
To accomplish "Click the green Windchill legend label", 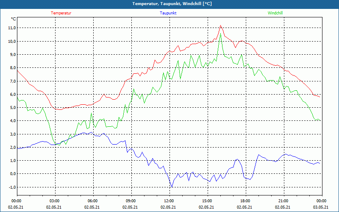I will (x=275, y=13).
